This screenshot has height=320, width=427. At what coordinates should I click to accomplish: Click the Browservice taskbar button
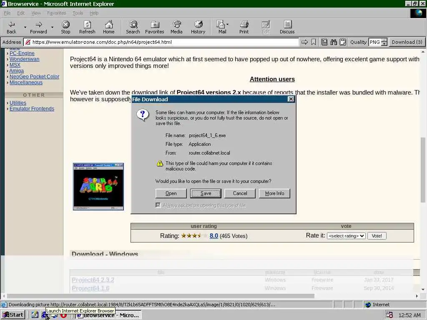[108, 315]
